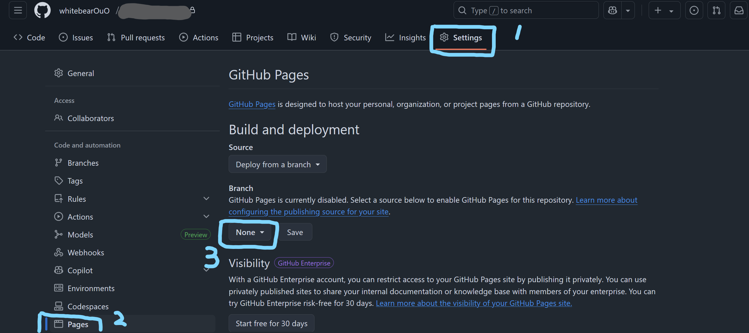This screenshot has height=333, width=749.
Task: Open Copilot header dropdown arrow
Action: (628, 10)
